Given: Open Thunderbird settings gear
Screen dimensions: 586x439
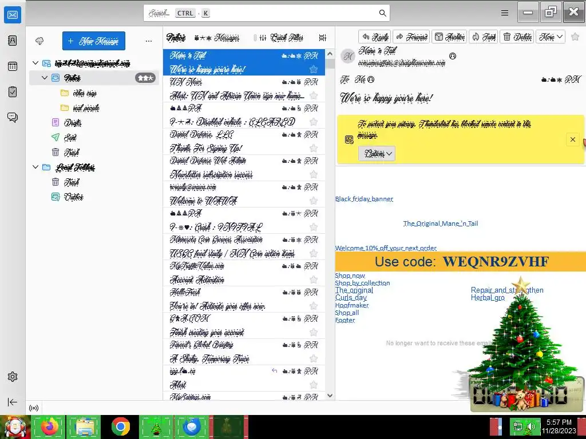Looking at the screenshot, I should click(x=13, y=377).
